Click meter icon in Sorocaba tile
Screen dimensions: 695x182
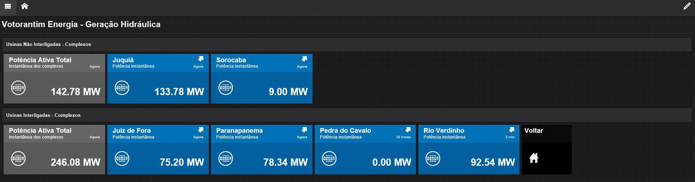[226, 88]
